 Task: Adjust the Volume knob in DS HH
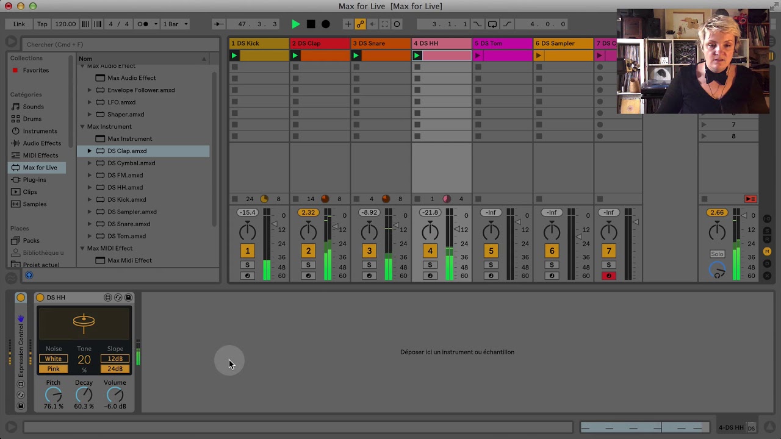point(115,395)
